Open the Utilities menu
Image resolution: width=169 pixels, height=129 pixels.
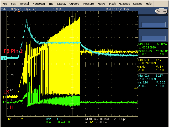[x=138, y=4]
